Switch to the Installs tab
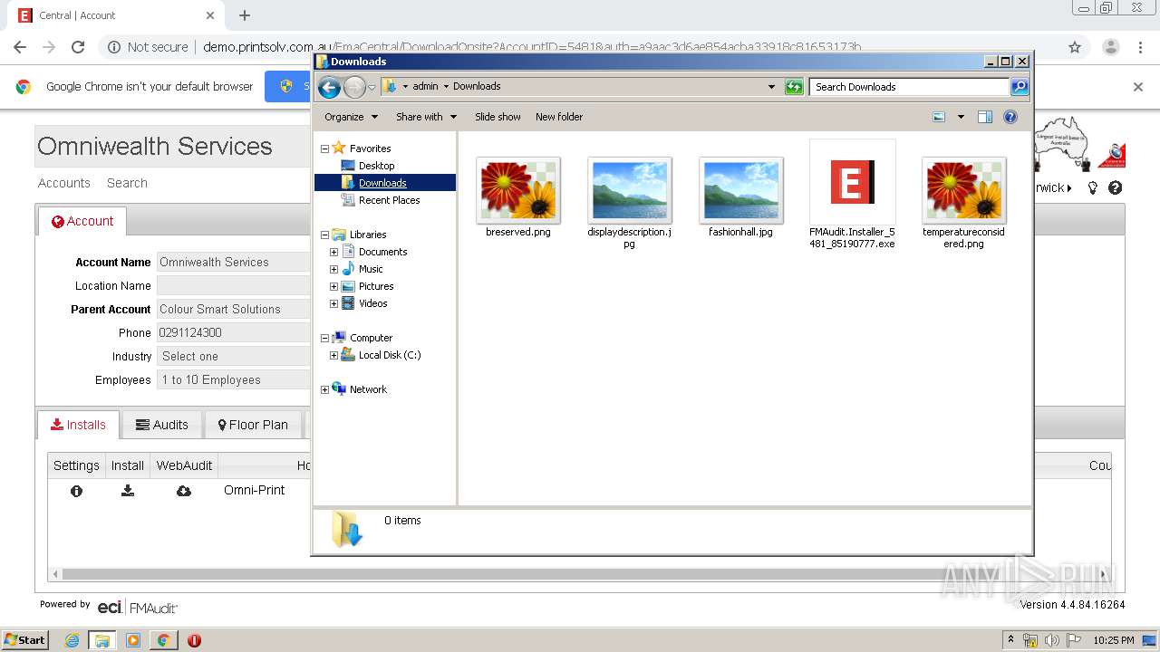The width and height of the screenshot is (1160, 652). coord(78,425)
